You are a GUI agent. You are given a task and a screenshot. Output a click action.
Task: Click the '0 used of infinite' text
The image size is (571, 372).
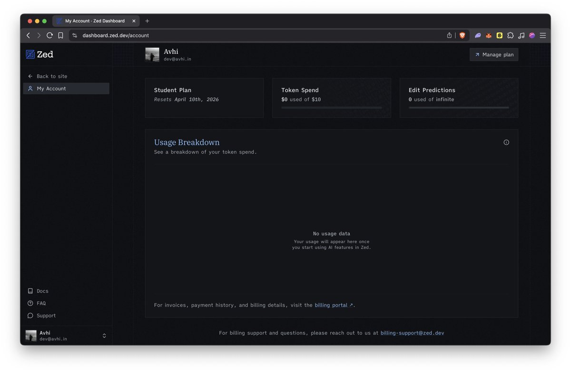(432, 100)
